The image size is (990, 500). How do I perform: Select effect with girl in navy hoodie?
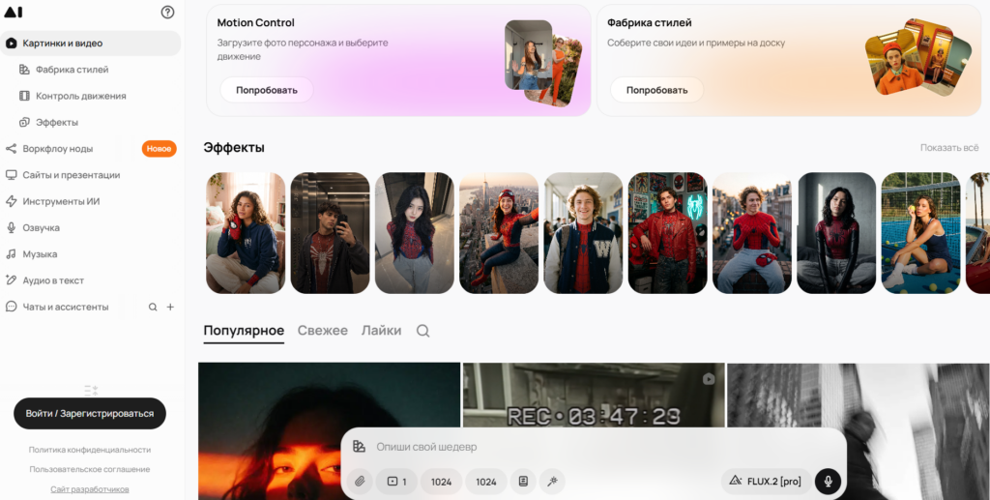click(x=246, y=233)
